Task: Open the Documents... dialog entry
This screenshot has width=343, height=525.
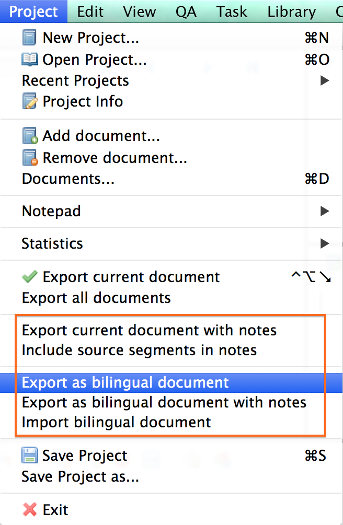Action: coord(68,179)
